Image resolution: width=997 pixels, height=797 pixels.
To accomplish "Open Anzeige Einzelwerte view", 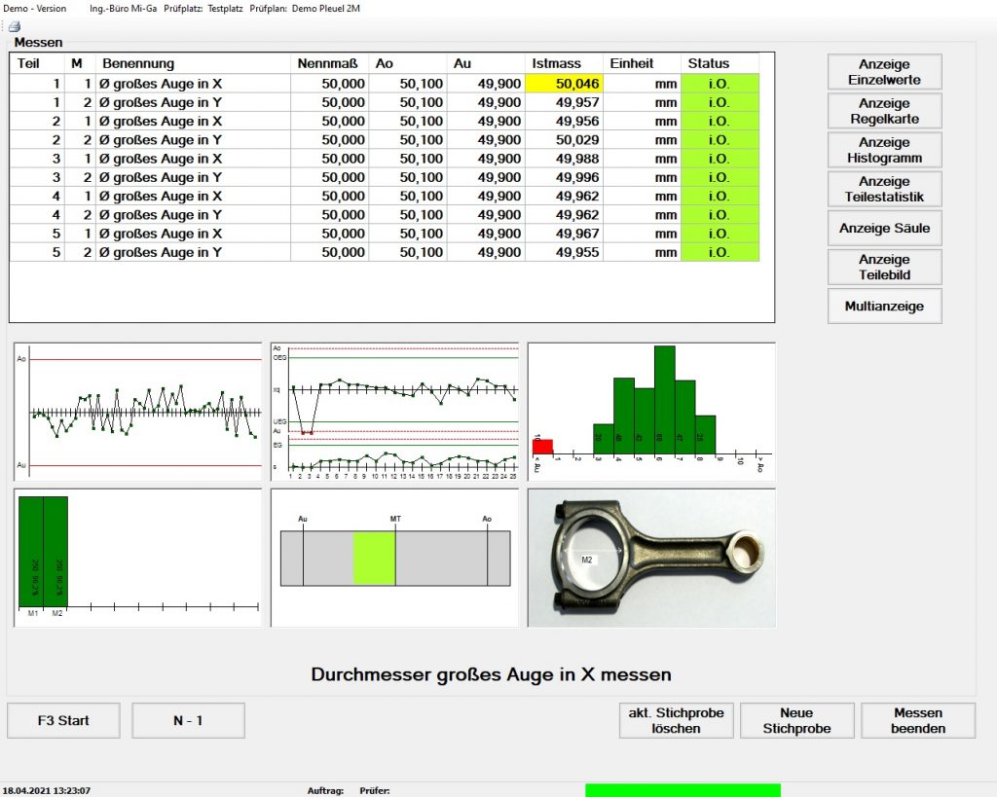I will pos(884,72).
